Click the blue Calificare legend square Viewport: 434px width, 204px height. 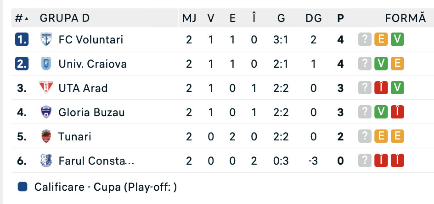[x=23, y=187]
